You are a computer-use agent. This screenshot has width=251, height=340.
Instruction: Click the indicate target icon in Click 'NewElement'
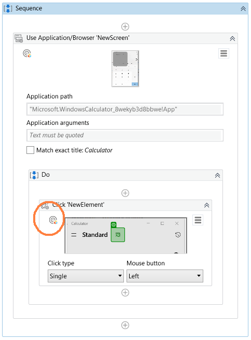(x=53, y=220)
